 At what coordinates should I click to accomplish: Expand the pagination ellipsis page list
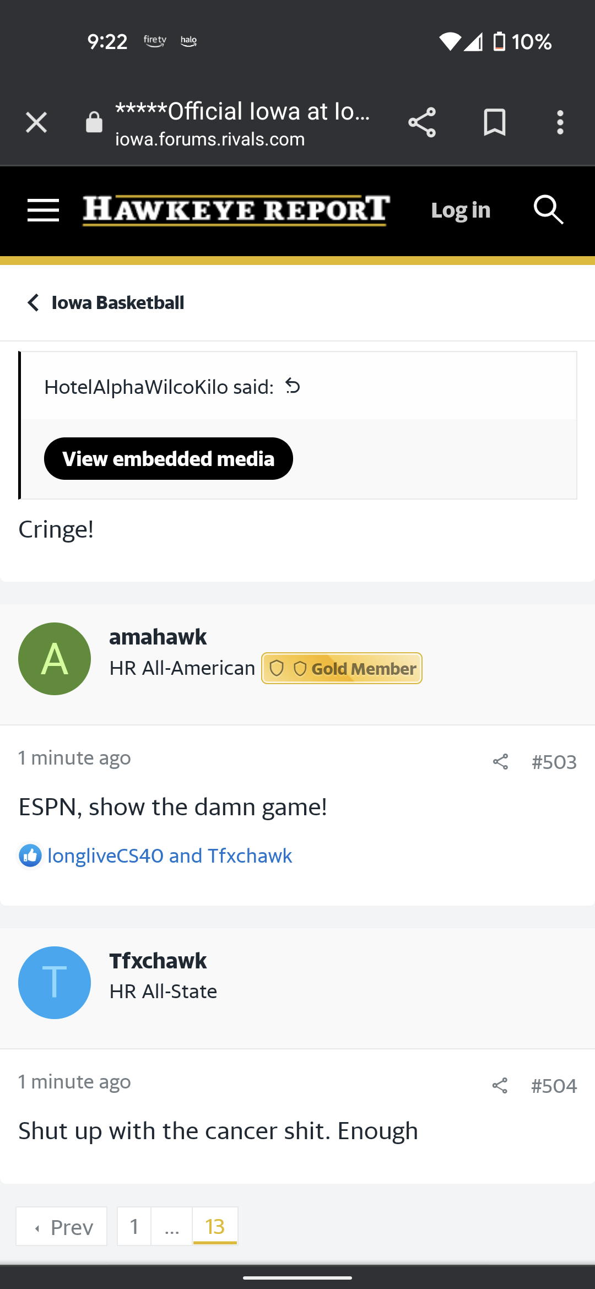coord(172,1227)
